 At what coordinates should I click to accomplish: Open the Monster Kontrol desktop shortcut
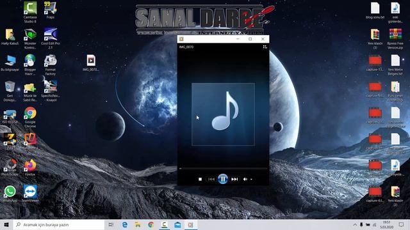click(30, 39)
